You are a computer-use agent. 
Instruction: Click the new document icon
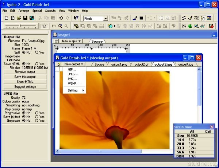pyautogui.click(x=6, y=18)
